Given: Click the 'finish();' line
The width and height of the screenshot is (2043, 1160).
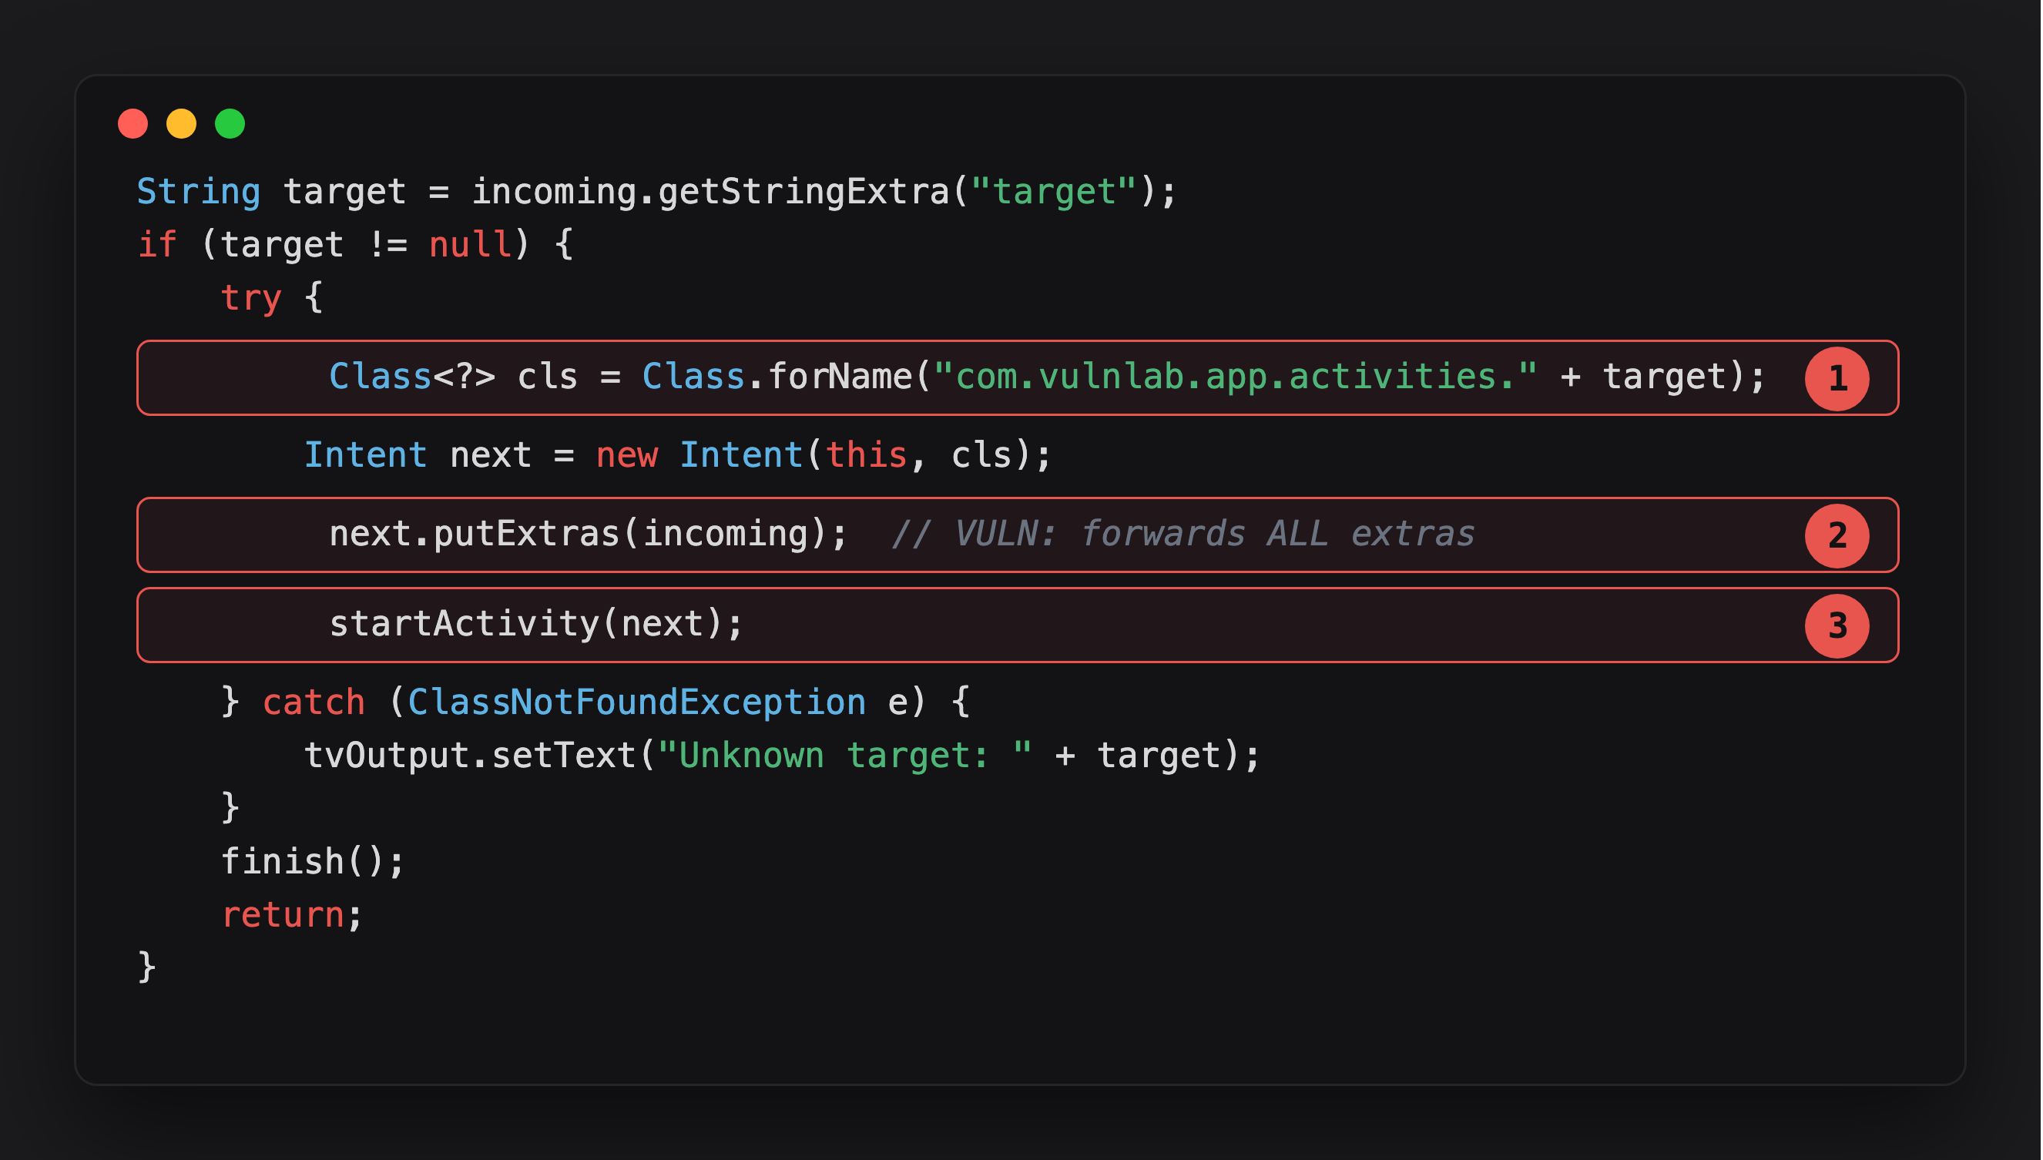Looking at the screenshot, I should (x=313, y=862).
